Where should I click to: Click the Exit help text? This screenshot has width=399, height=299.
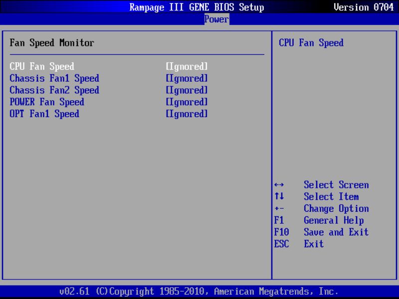click(x=314, y=244)
